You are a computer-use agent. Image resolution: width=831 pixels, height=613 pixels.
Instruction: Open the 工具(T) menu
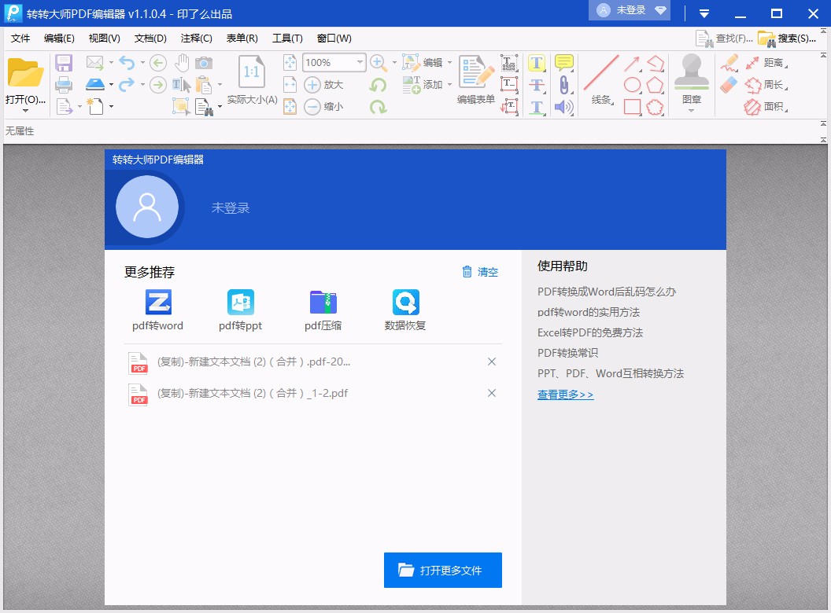287,38
